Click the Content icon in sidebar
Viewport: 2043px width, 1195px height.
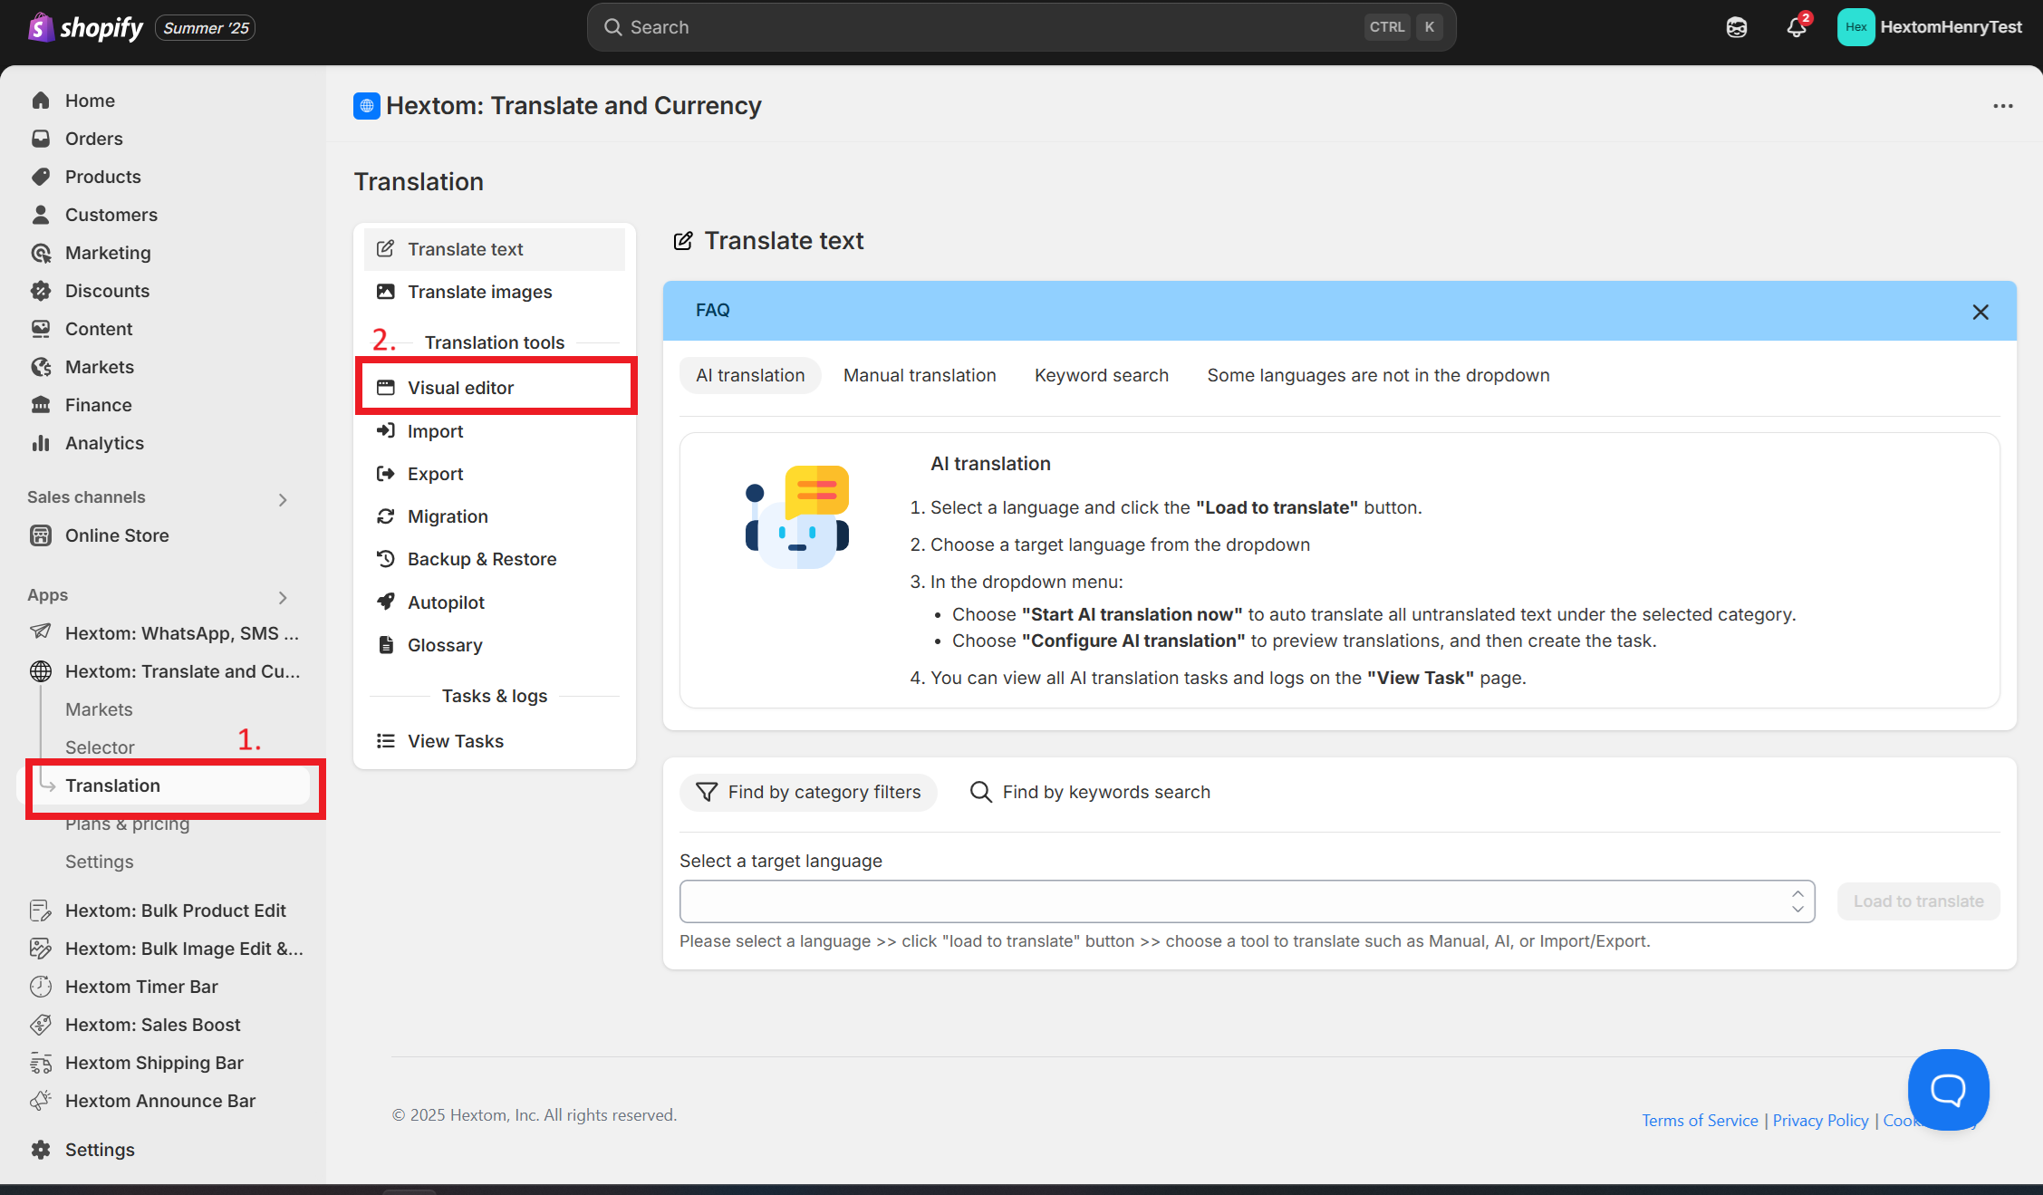(41, 329)
